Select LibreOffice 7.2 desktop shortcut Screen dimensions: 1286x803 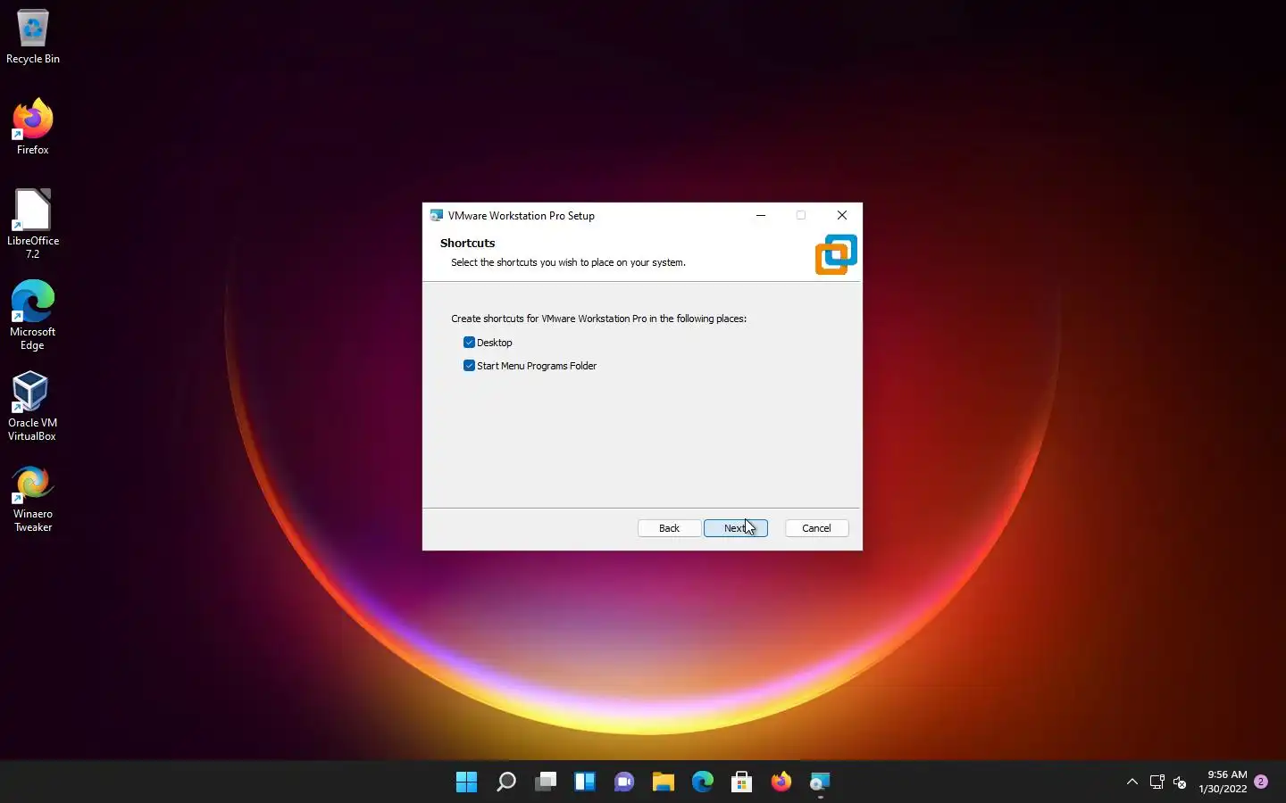pyautogui.click(x=33, y=223)
